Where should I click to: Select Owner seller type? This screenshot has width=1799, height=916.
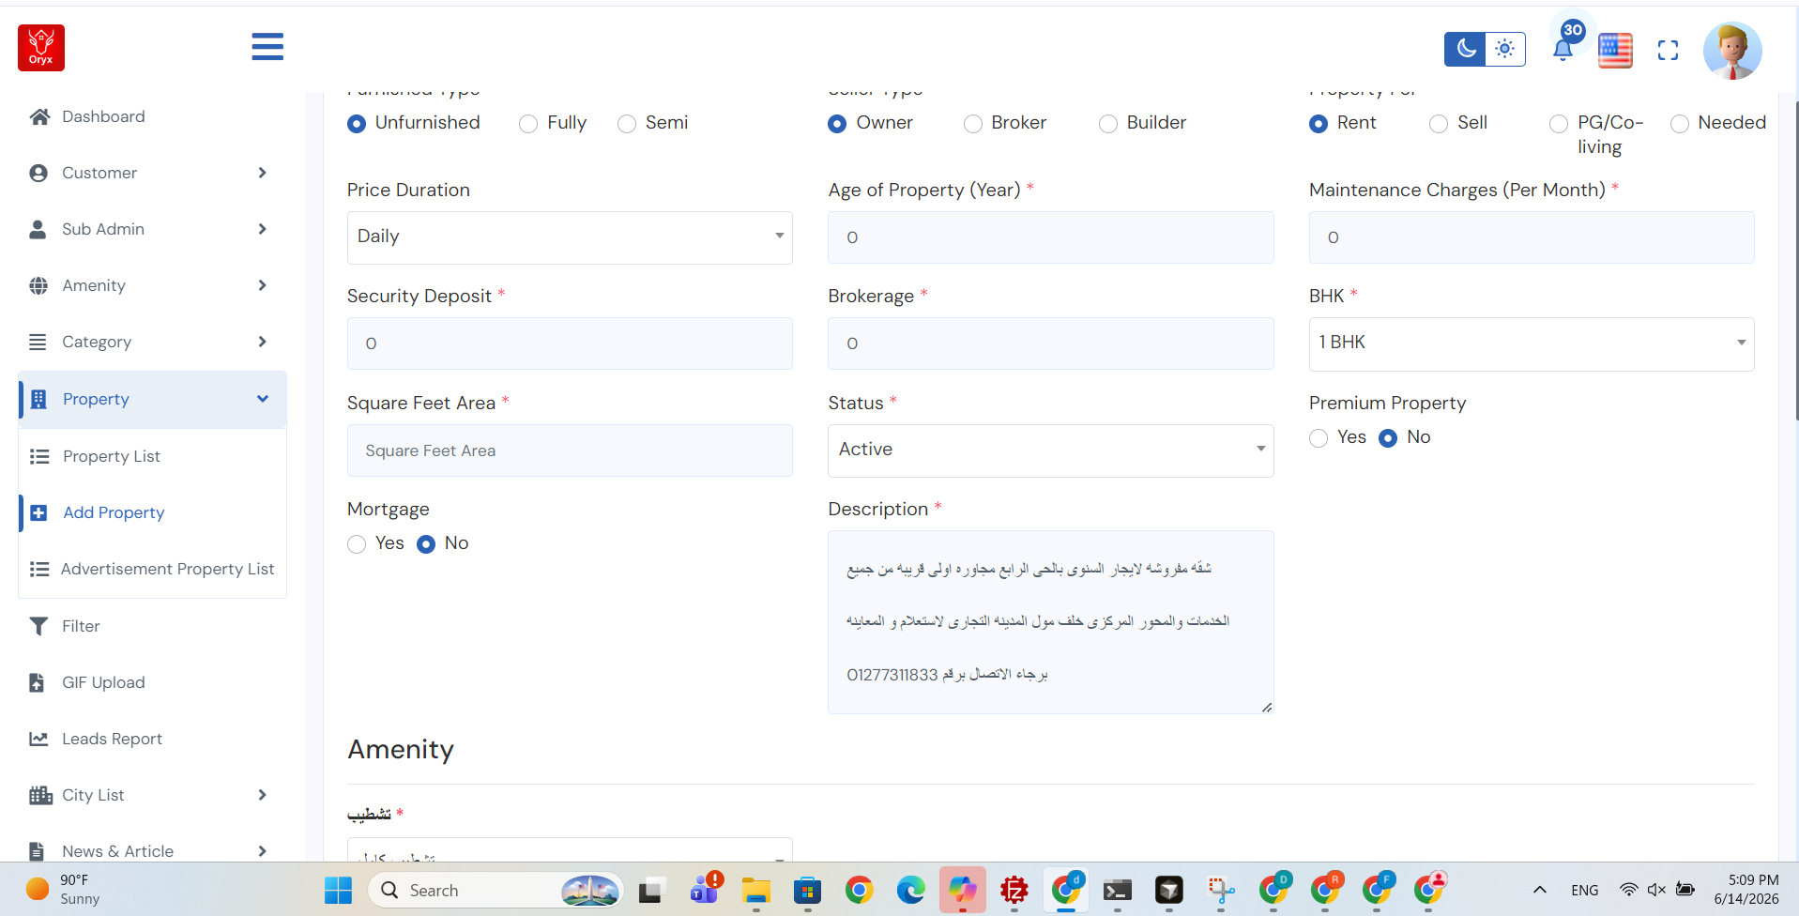click(x=837, y=124)
